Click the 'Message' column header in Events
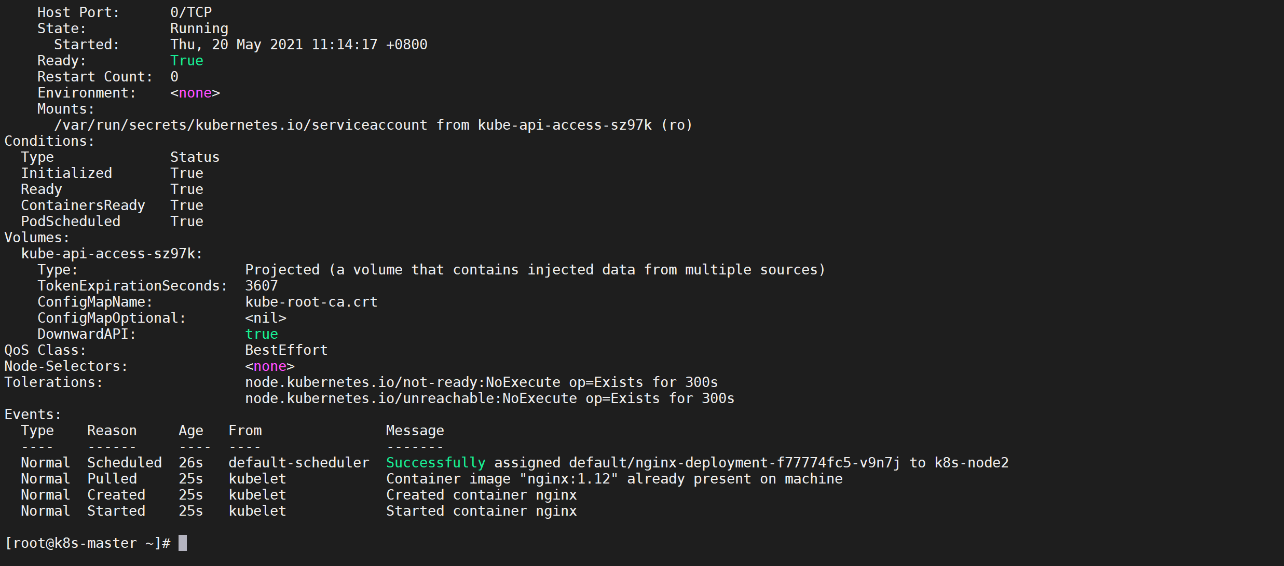 coord(415,431)
